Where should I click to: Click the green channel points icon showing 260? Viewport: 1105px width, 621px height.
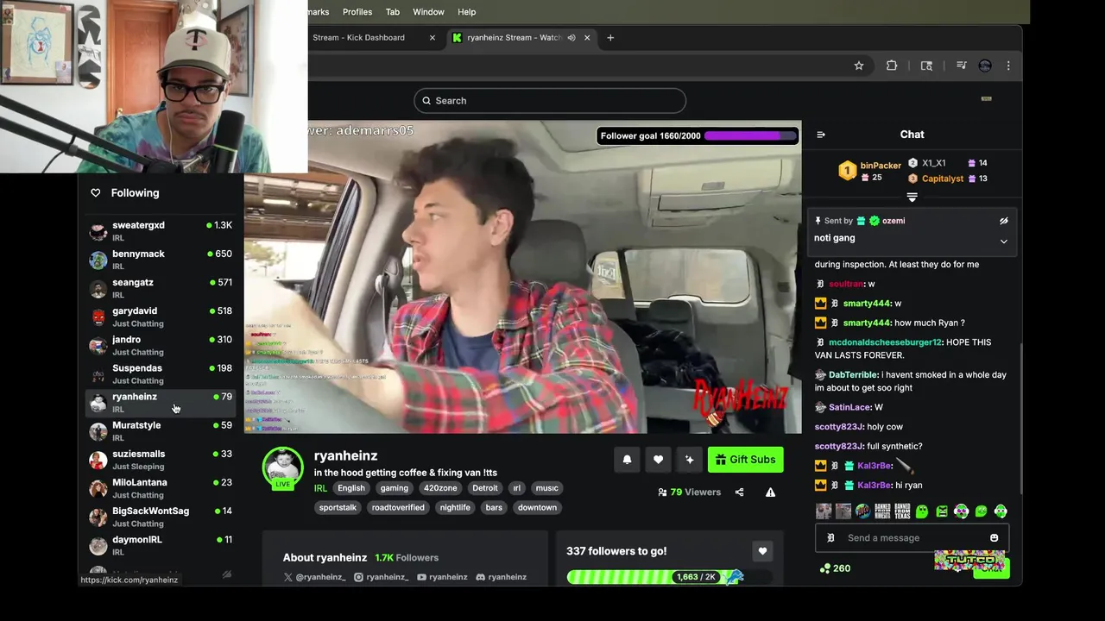835,568
